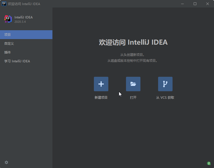Click the window title 欢迎访问 IntelliJ IDEA
The height and width of the screenshot is (168, 214).
click(x=24, y=4)
